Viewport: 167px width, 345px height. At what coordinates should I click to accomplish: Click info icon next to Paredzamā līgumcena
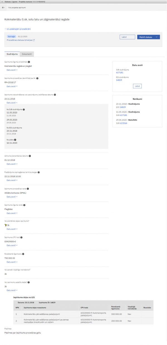23,254
